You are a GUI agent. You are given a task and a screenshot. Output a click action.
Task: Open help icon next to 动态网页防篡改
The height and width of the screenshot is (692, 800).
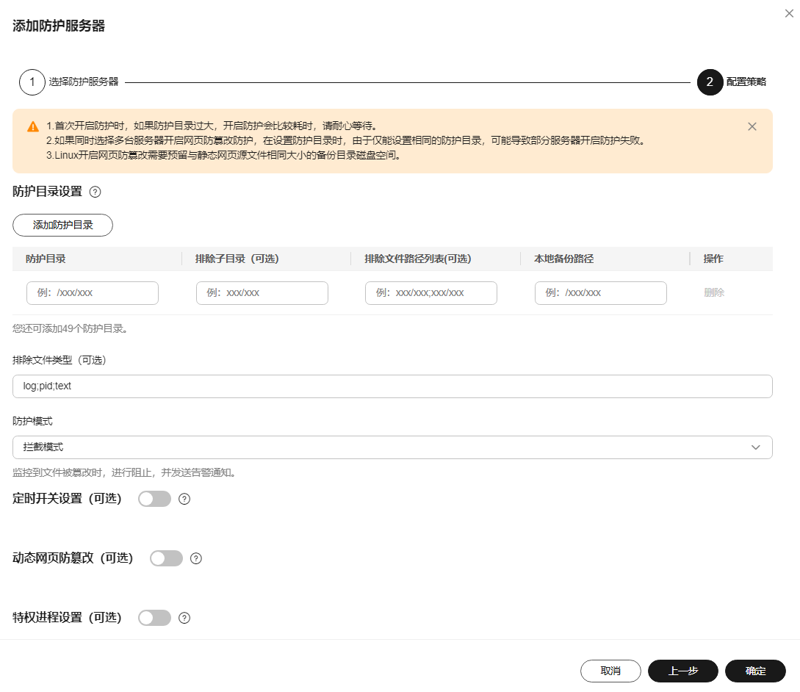pyautogui.click(x=196, y=559)
